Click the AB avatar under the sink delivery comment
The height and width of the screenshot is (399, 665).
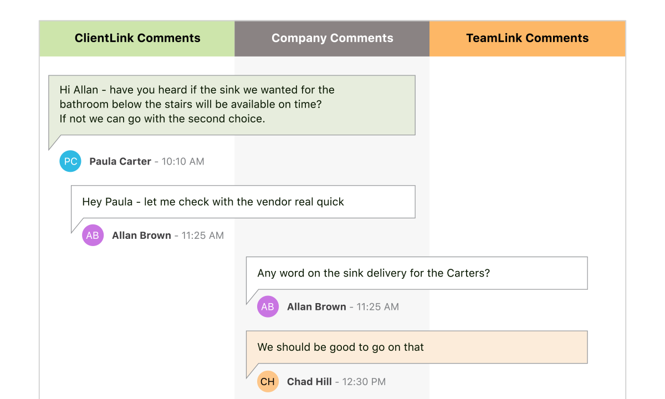(268, 306)
